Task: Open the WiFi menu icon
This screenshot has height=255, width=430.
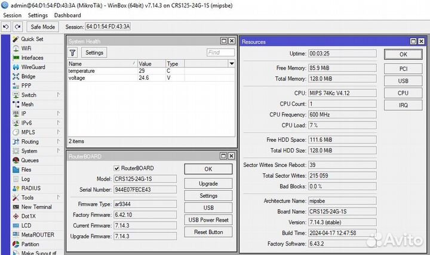Action: click(16, 48)
